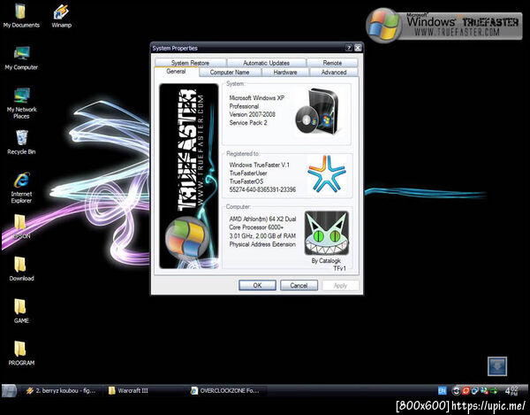Go to the Advanced tab
This screenshot has height=415, width=530.
(334, 72)
